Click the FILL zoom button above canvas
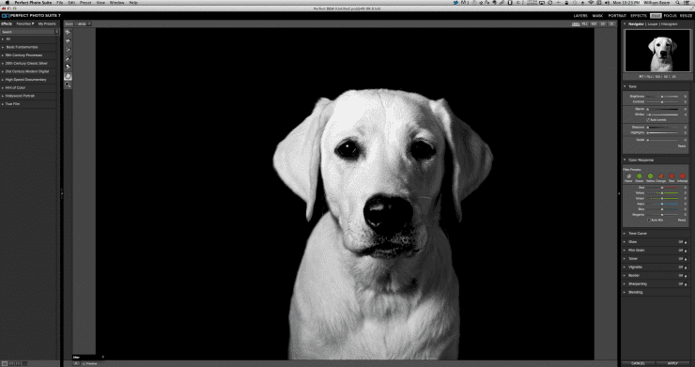The image size is (695, 367). point(585,24)
